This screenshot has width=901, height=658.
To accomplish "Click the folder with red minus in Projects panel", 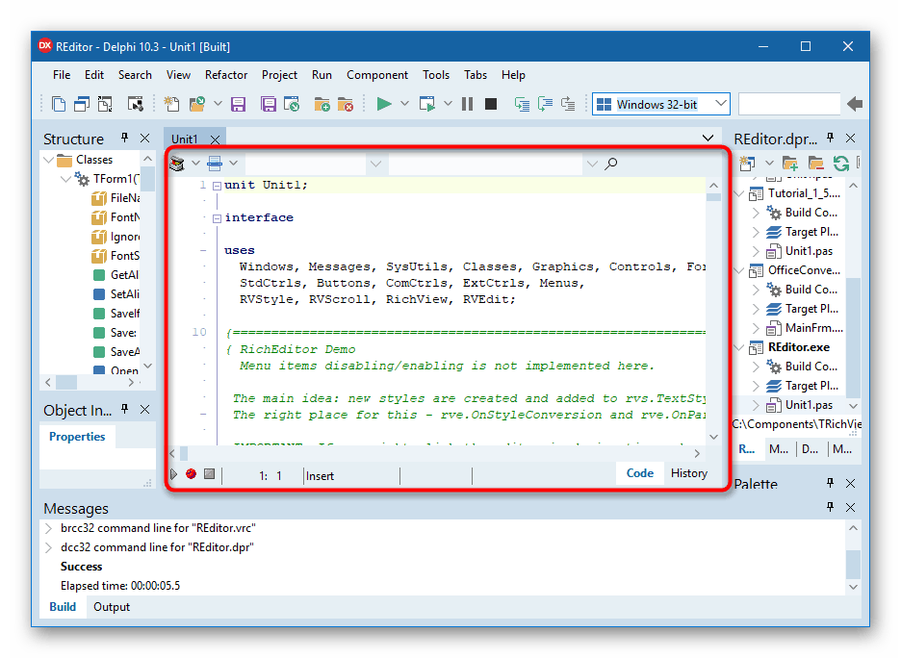I will click(815, 164).
